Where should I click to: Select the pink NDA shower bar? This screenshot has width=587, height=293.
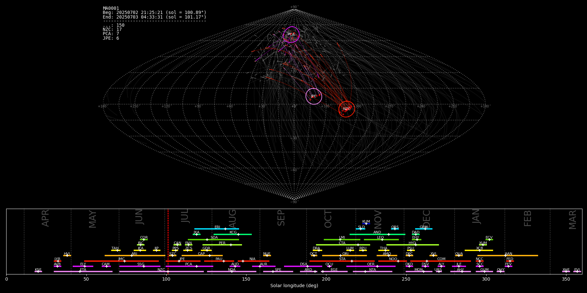click(x=232, y=272)
